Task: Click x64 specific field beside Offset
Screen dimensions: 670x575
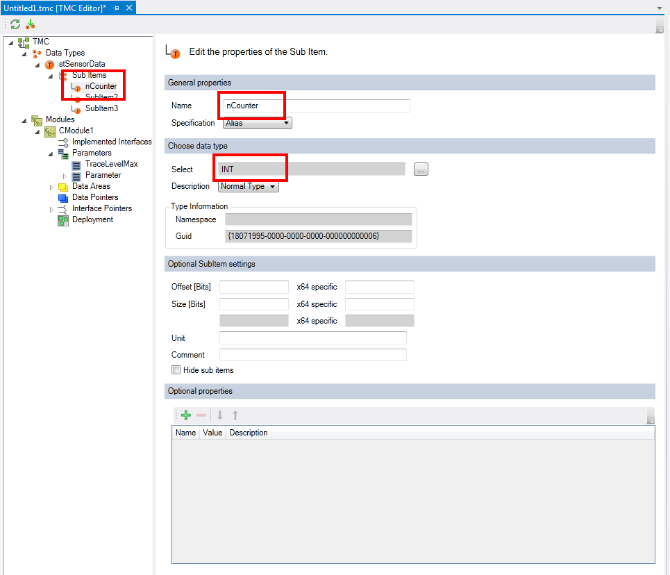Action: [380, 287]
